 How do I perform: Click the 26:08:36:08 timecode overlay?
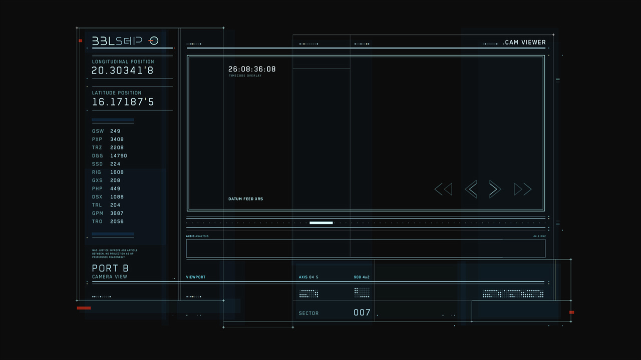[252, 69]
